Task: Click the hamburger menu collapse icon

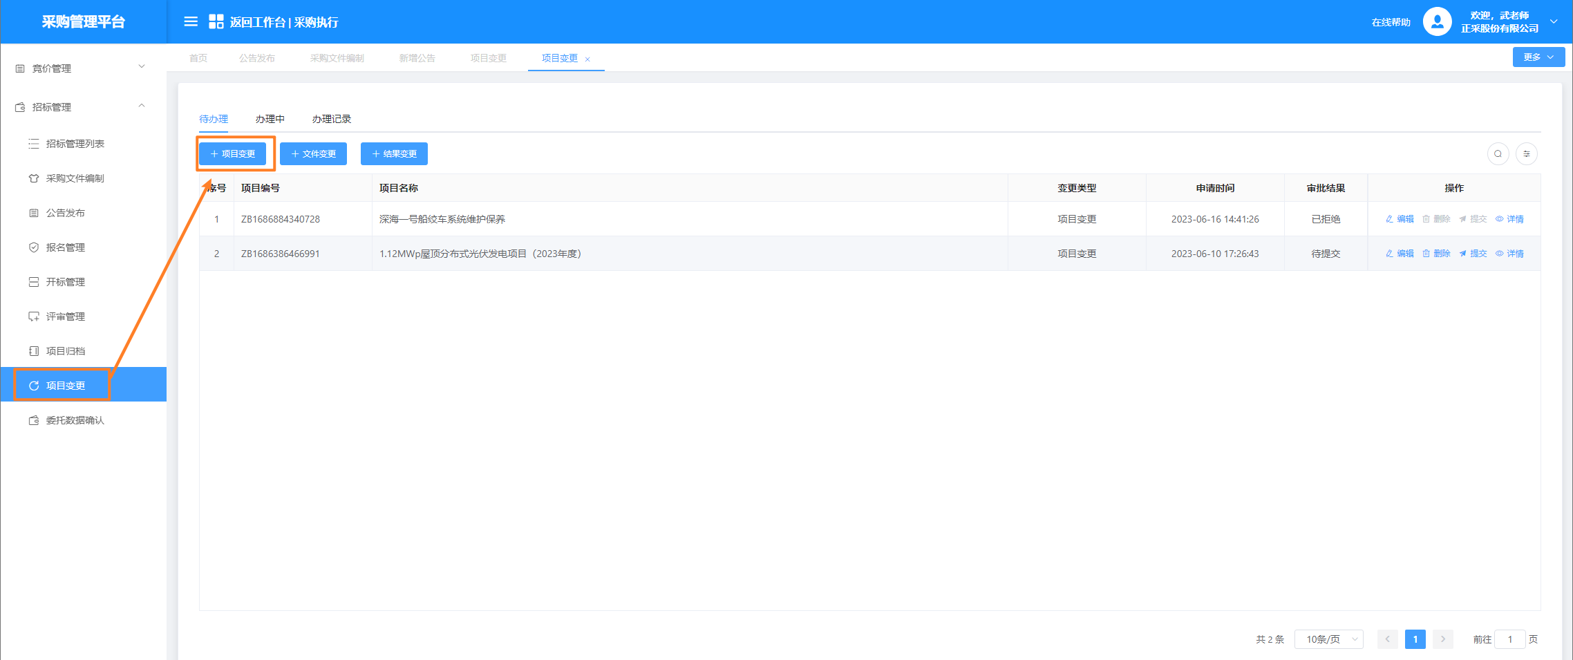Action: pos(191,22)
